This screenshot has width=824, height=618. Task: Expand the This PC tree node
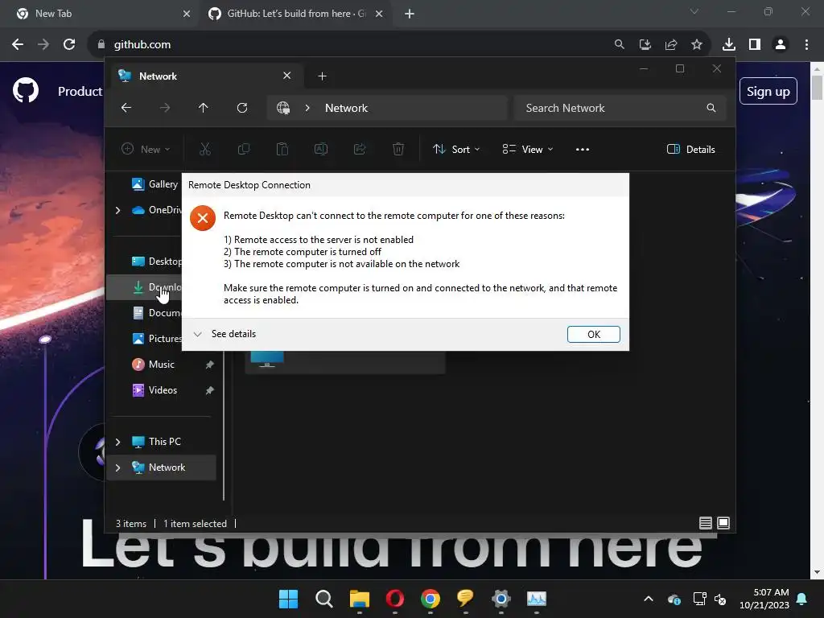(x=117, y=442)
